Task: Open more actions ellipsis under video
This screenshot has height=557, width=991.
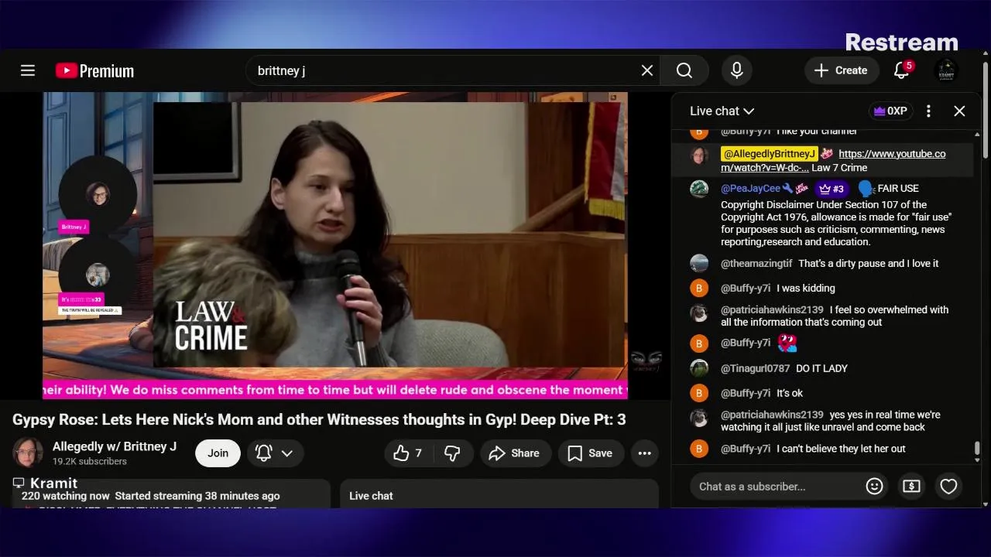Action: tap(644, 453)
